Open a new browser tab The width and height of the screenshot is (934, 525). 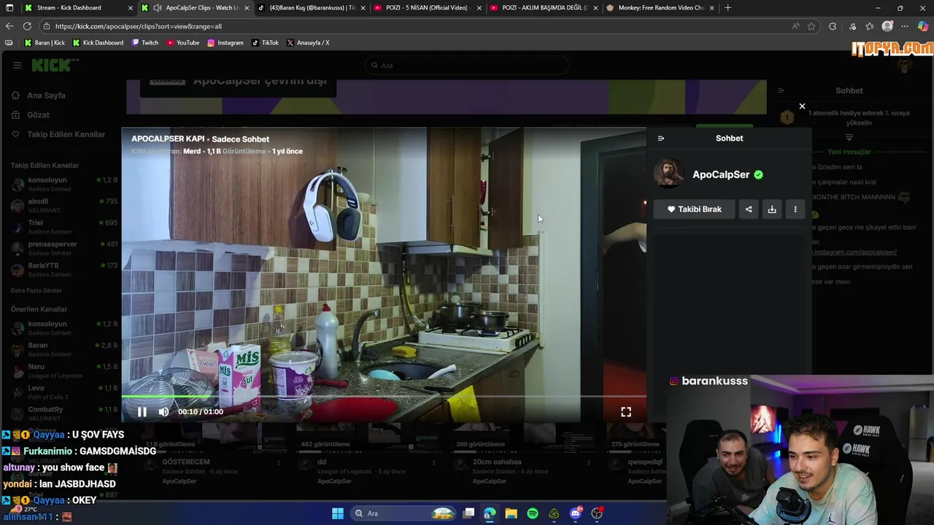[x=727, y=7]
